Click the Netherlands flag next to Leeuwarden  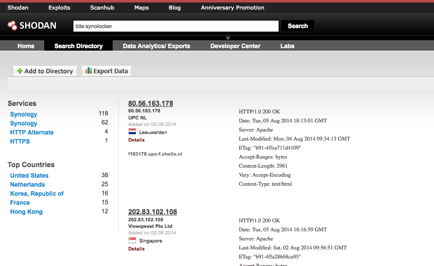coord(132,132)
